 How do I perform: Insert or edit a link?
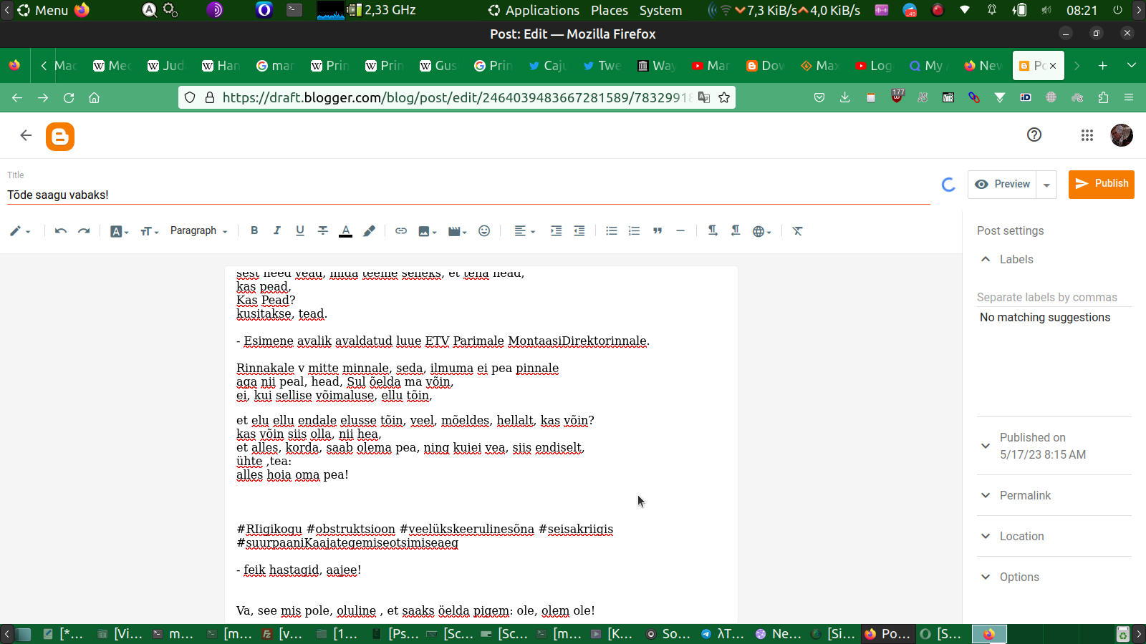(401, 231)
